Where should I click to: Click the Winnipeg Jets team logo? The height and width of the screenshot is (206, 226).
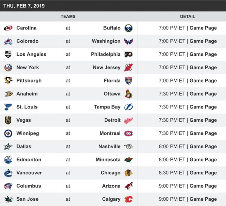point(8,133)
